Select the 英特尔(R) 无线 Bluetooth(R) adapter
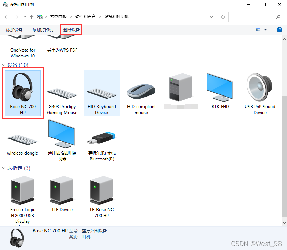 tap(102, 143)
